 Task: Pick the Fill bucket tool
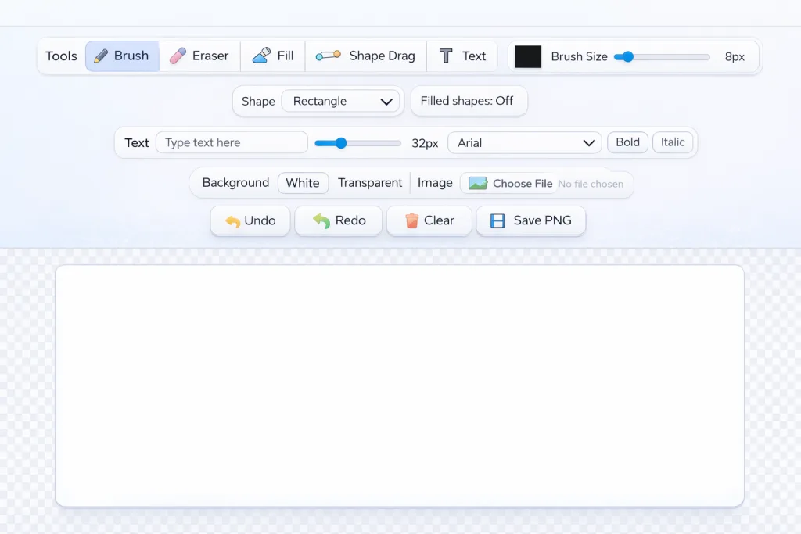point(261,56)
